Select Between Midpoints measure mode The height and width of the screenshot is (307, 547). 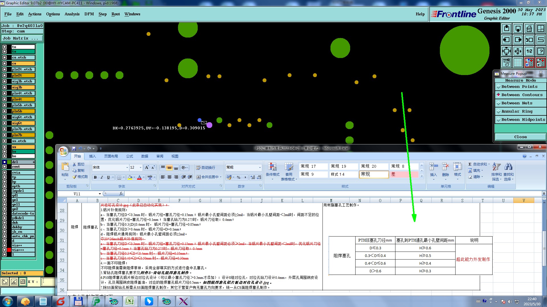click(x=520, y=120)
